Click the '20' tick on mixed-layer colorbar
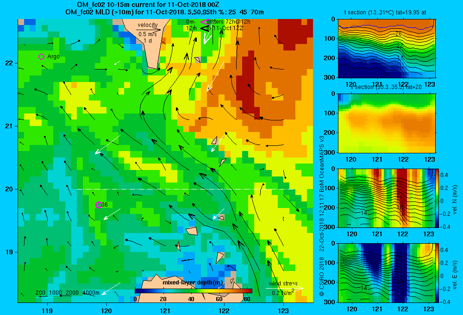The height and width of the screenshot is (315, 463). [163, 299]
